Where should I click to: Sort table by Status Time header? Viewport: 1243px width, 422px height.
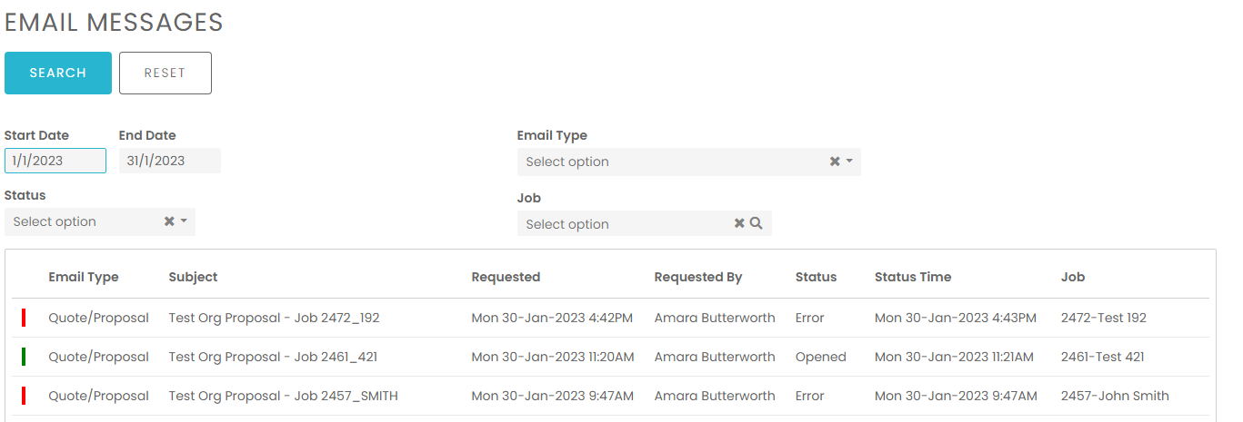913,277
